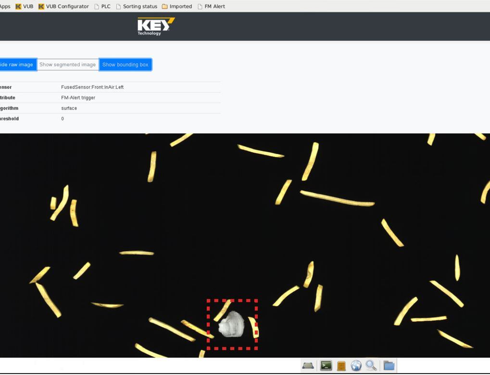Click the FM-Alert trigger attribute value
Screen dimensions: 490x375
pos(78,98)
